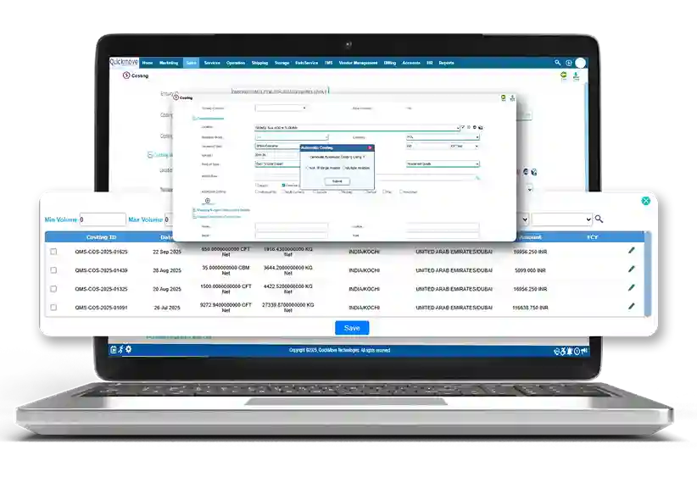Click the round dark icon right of the Costing popup
This screenshot has width=697, height=483.
pos(526,172)
